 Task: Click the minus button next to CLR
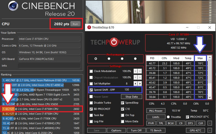click(x=210, y=123)
